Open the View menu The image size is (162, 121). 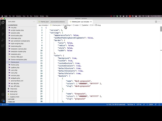coord(24,16)
